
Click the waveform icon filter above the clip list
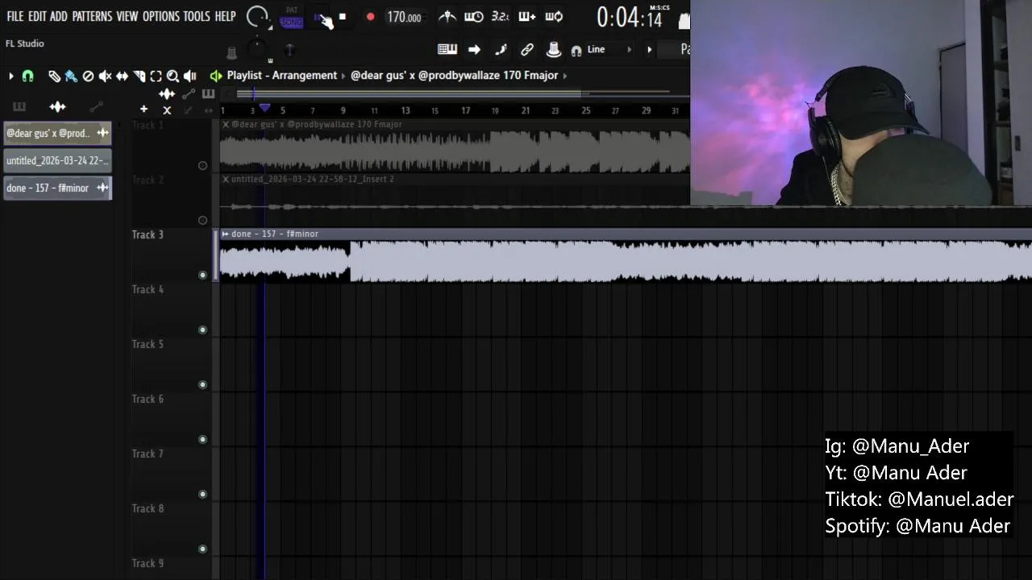point(57,106)
